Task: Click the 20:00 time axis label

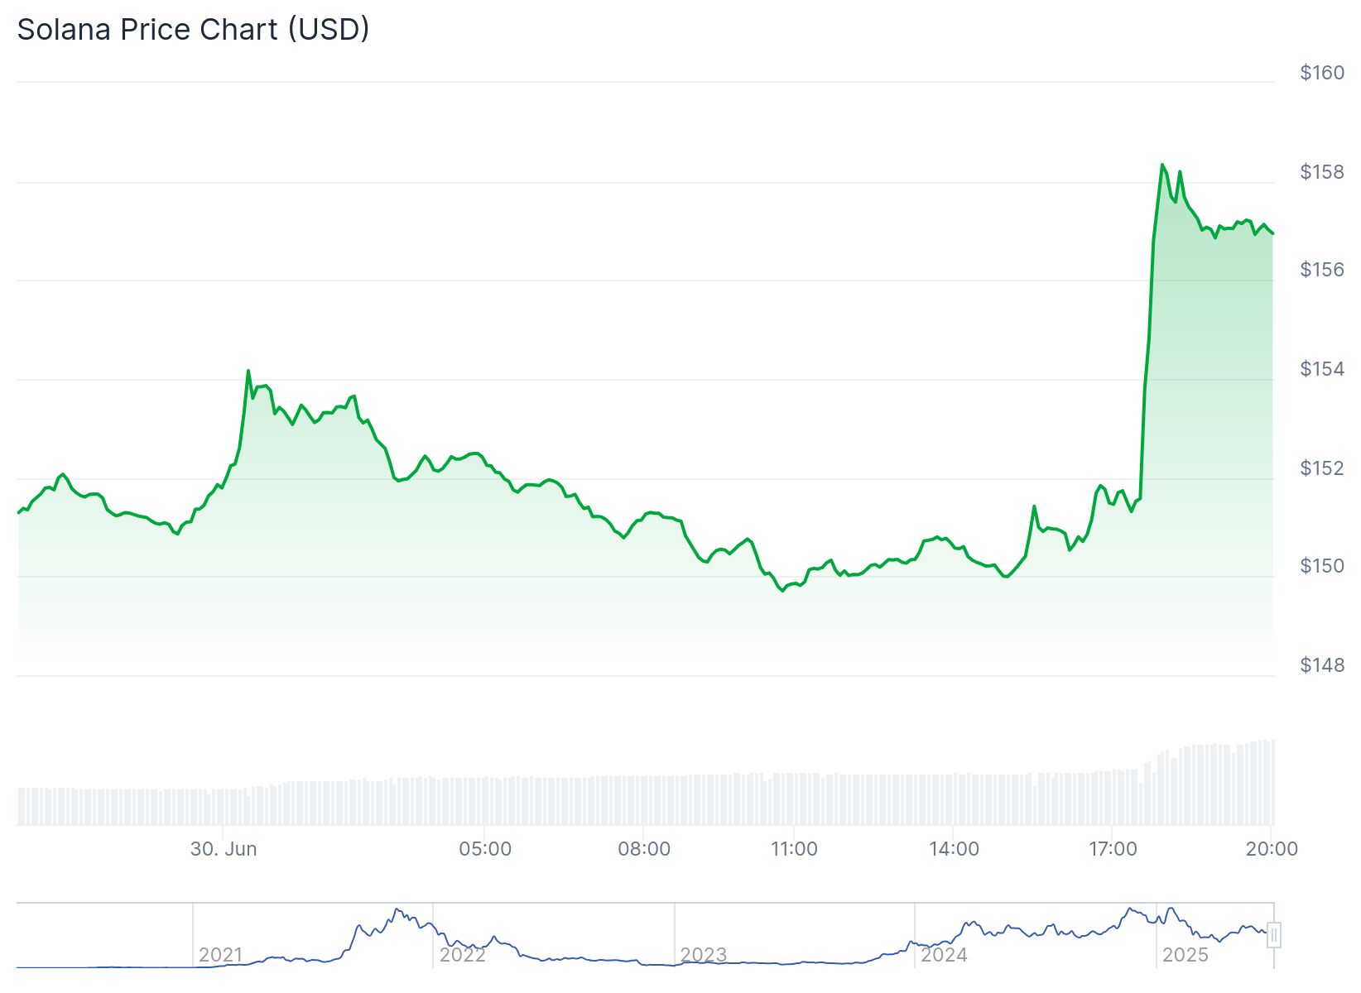Action: coord(1272,849)
